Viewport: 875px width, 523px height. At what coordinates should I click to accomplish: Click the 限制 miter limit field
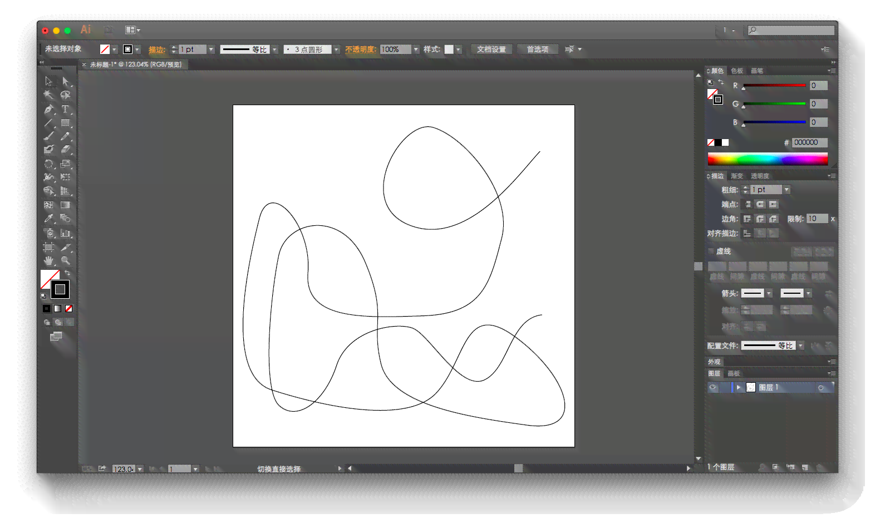[817, 219]
